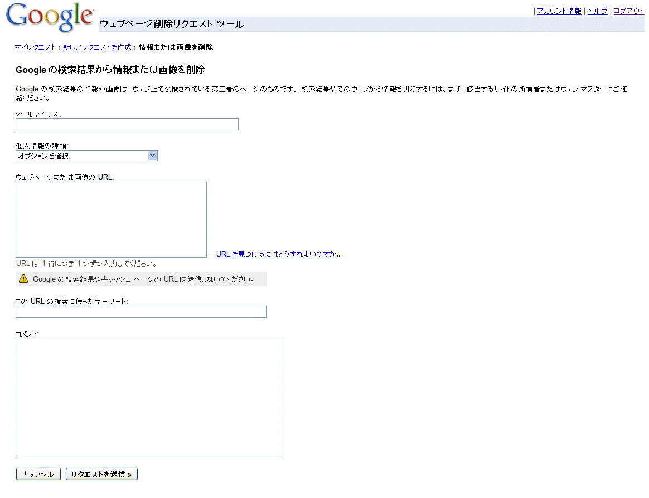Click the 情報または画像を削除 breadcrumb text
This screenshot has height=498, width=649.
[176, 47]
